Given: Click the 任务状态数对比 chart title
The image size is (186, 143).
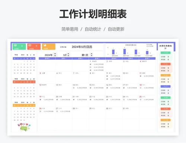Looking at the screenshot, I should tap(131, 45).
